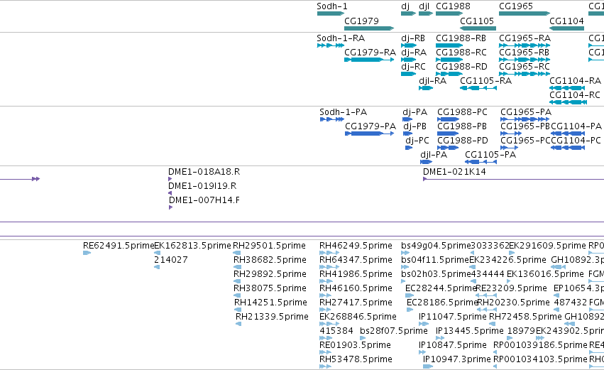Click EST IP11047.5prime
Screen dimensions: 604x370
tap(423, 324)
